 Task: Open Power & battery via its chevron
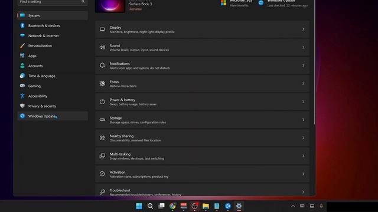point(303,102)
